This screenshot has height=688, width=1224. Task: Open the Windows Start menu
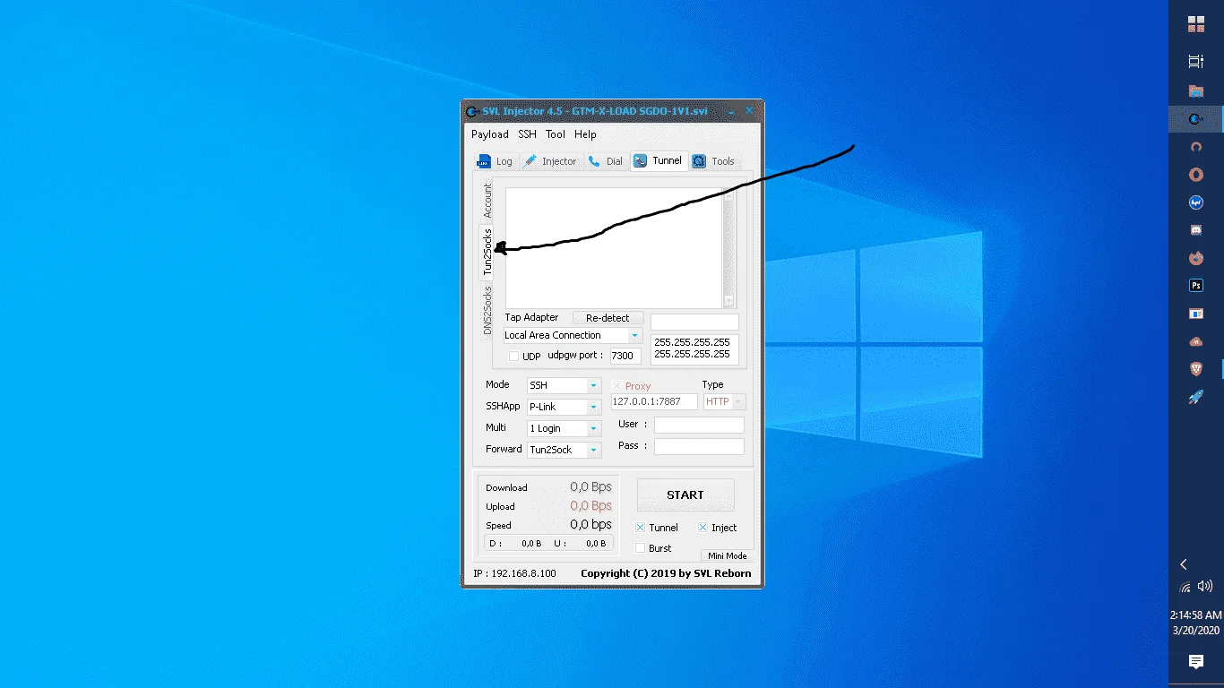pyautogui.click(x=1195, y=23)
